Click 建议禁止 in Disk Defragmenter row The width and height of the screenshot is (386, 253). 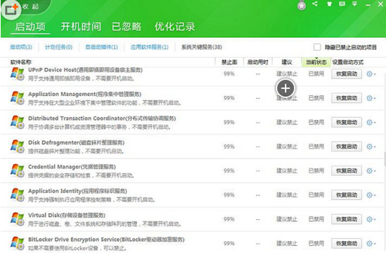click(287, 146)
